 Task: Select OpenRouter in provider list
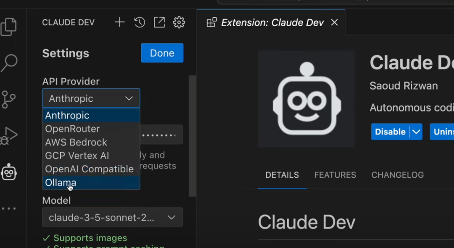91,129
